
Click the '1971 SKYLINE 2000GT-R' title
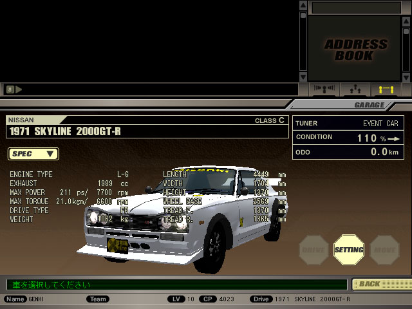(x=65, y=131)
